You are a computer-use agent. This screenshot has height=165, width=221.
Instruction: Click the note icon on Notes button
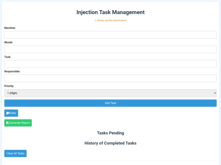[7, 113]
